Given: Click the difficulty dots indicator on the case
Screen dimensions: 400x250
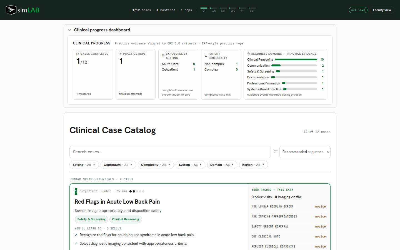Looking at the screenshot, I should (x=137, y=191).
